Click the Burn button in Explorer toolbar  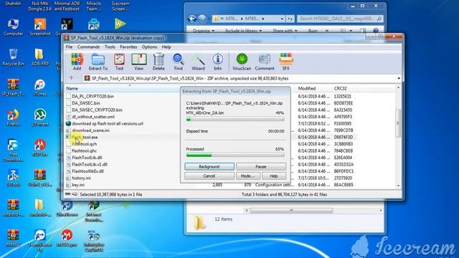click(313, 31)
